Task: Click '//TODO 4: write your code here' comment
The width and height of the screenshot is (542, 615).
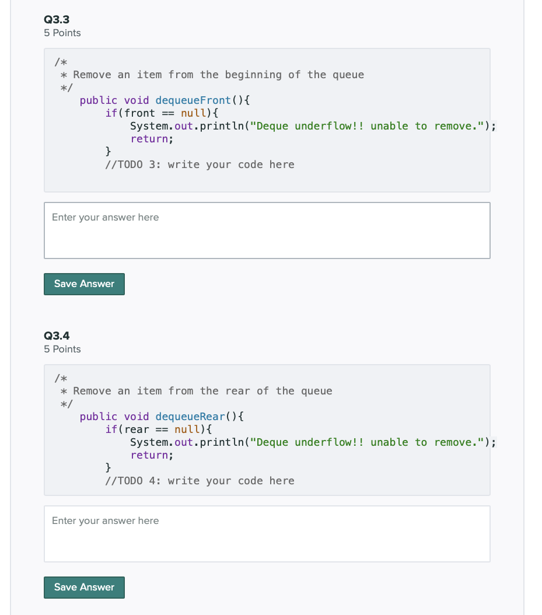Action: (x=200, y=481)
